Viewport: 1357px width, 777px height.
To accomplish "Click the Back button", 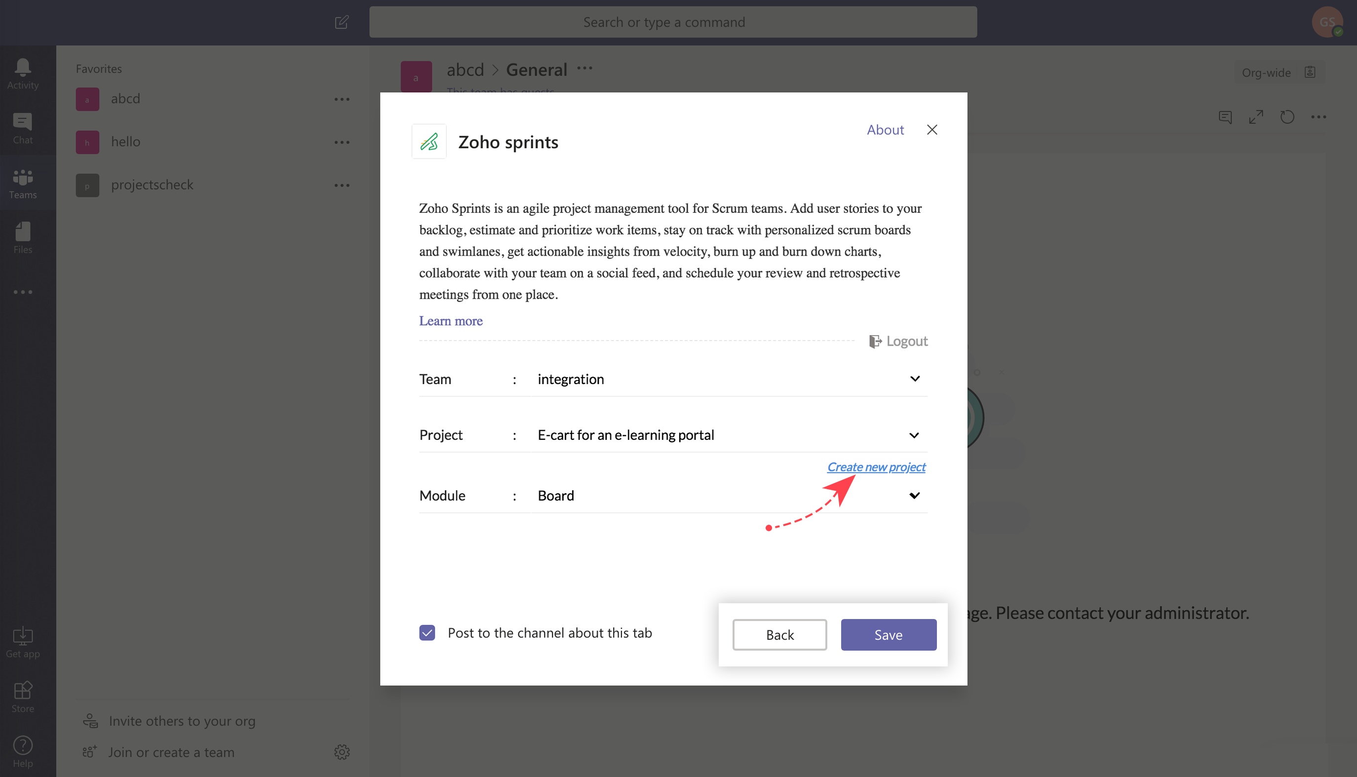I will 779,634.
